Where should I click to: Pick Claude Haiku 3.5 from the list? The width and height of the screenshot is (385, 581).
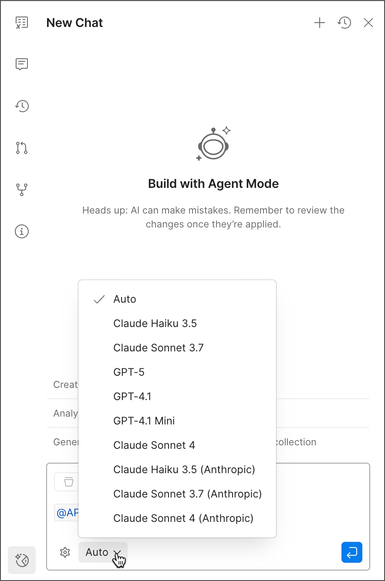(155, 323)
